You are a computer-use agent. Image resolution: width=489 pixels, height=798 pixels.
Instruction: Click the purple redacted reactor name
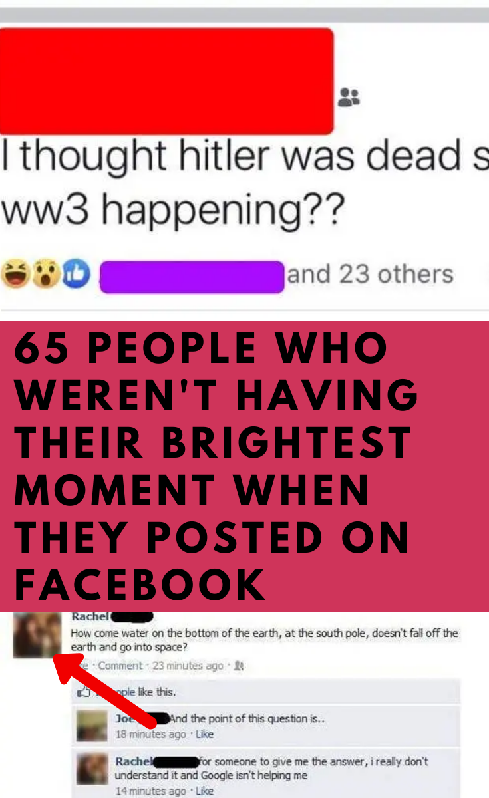192,277
